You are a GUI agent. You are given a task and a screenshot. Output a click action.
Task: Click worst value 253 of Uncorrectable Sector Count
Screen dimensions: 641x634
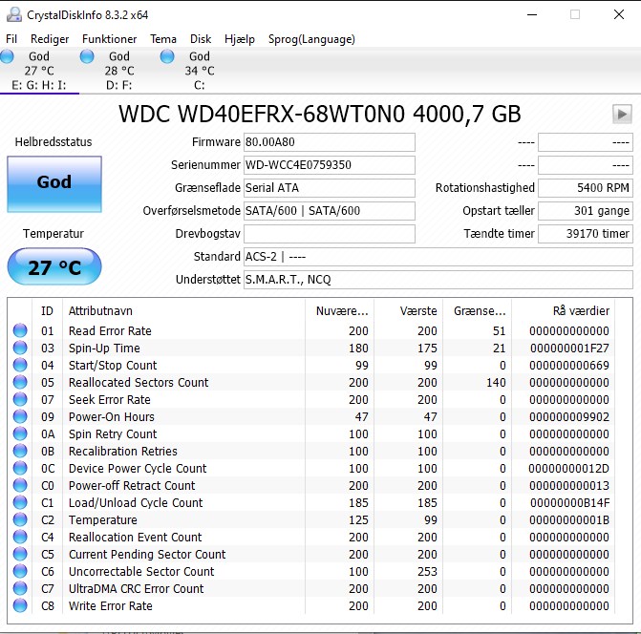click(427, 572)
